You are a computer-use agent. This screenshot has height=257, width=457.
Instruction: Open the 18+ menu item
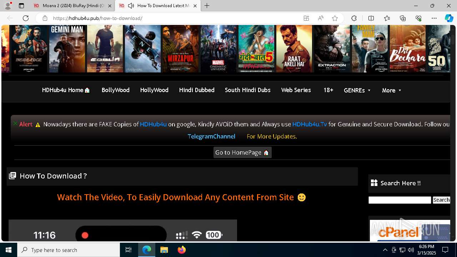[x=328, y=90]
